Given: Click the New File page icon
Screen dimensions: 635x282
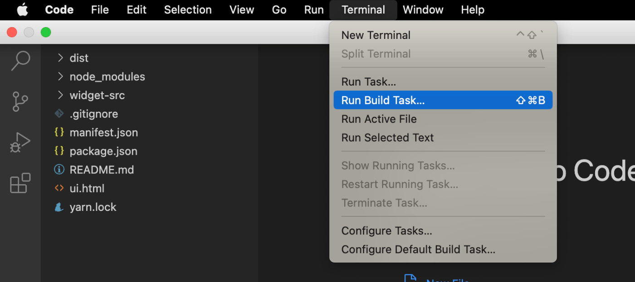Looking at the screenshot, I should pos(410,278).
